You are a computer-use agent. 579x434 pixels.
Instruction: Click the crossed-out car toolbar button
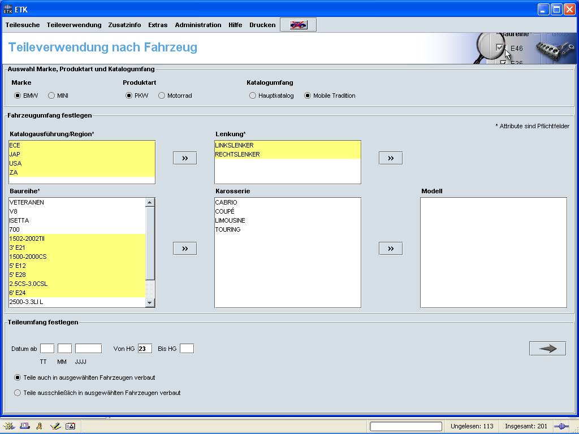299,25
